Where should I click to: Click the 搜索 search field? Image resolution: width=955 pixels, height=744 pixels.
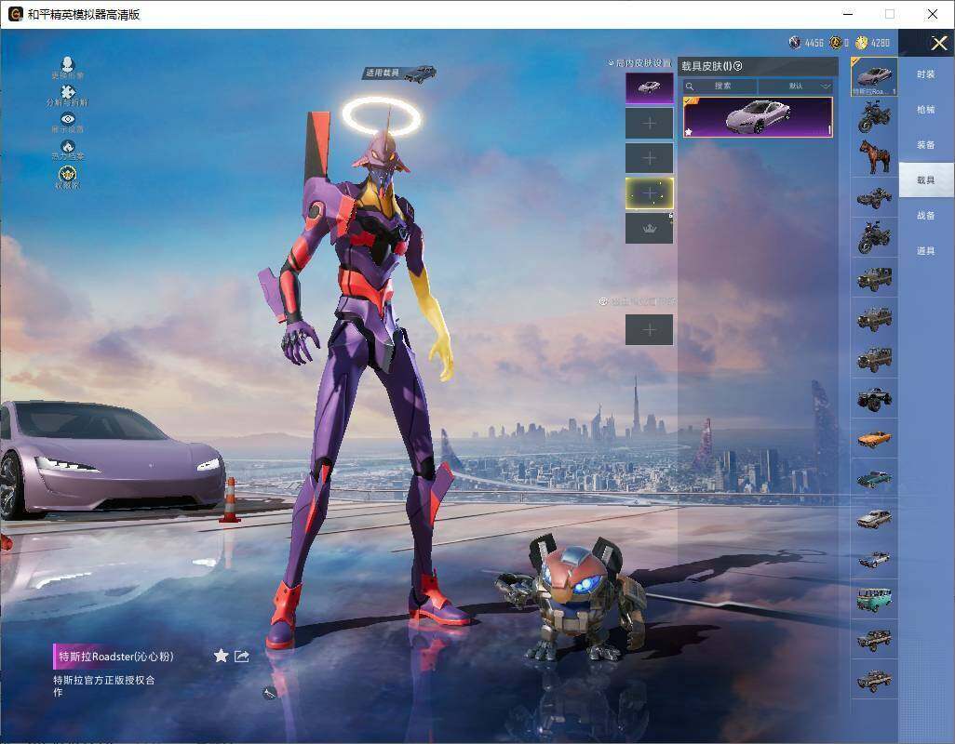(720, 86)
